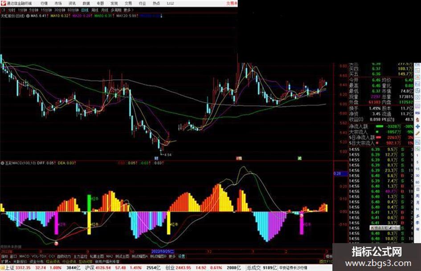Open 图文F10 company info
The height and width of the screenshot is (271, 421).
pyautogui.click(x=326, y=261)
